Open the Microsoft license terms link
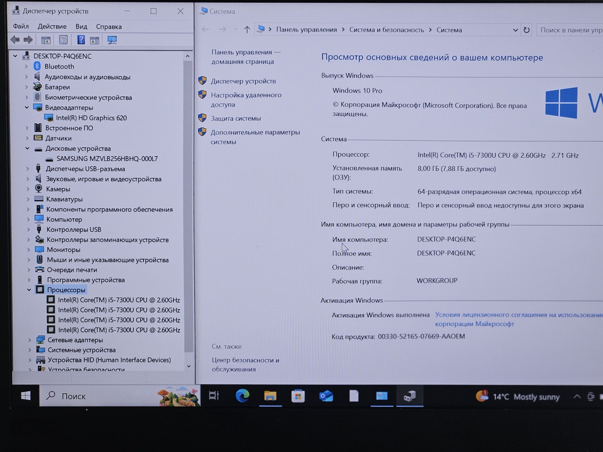Viewport: 603px width, 452px height. pos(519,319)
